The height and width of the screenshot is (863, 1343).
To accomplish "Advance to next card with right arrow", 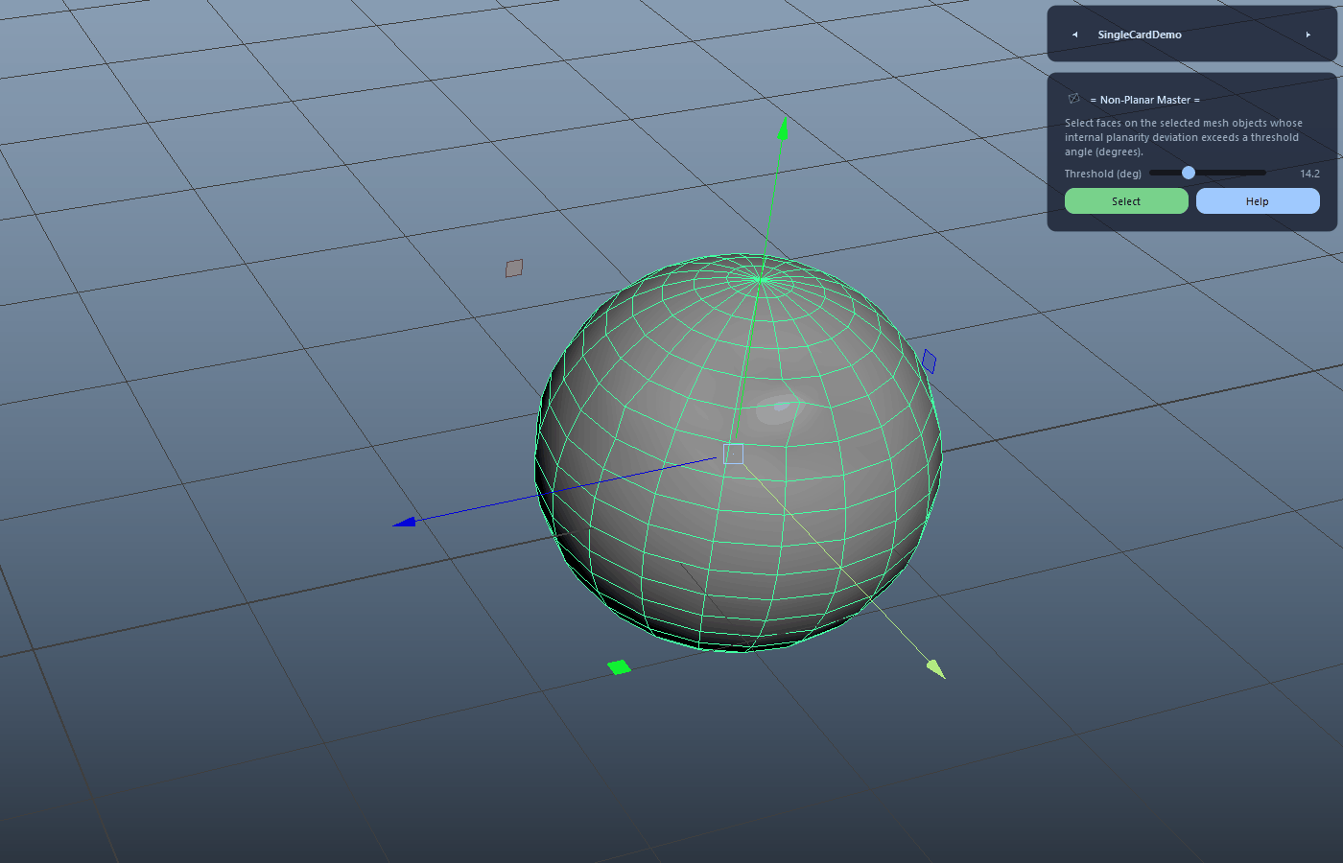I will 1308,35.
